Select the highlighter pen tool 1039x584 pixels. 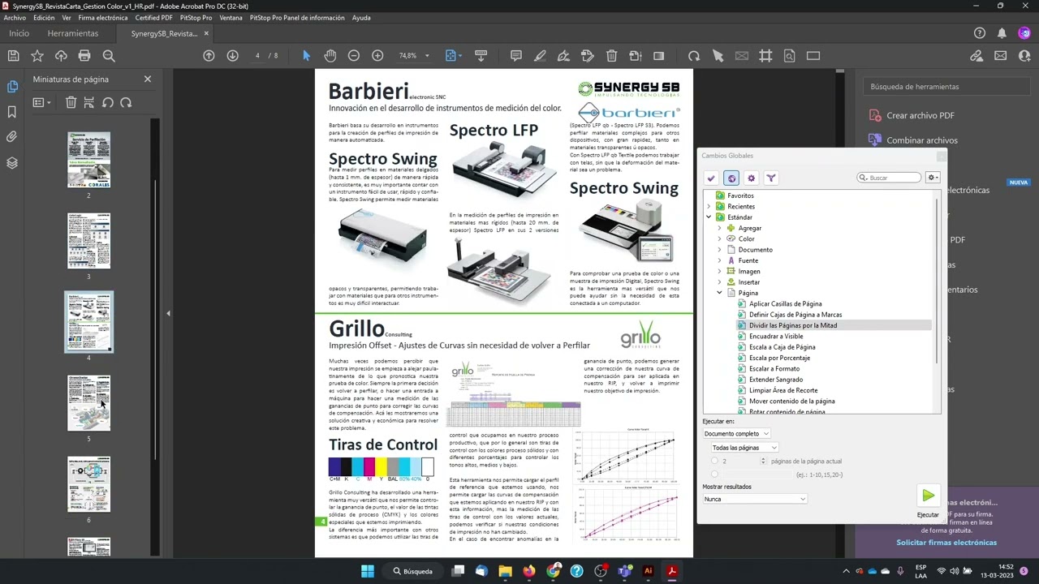540,56
